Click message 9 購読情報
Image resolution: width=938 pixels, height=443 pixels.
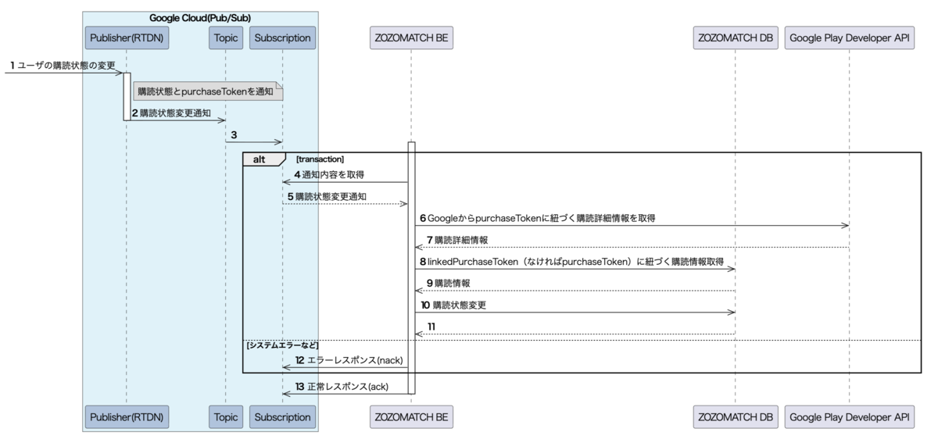(x=449, y=283)
